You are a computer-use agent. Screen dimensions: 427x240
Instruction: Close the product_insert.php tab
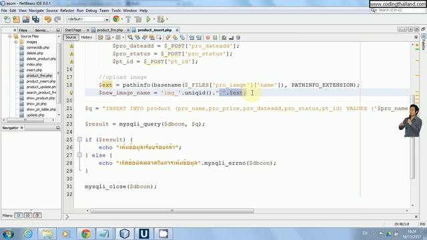tap(177, 30)
